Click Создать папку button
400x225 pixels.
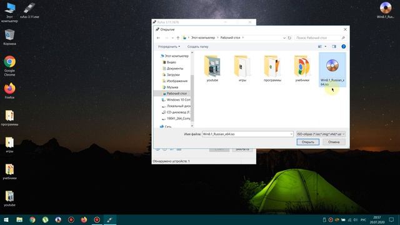pos(197,47)
